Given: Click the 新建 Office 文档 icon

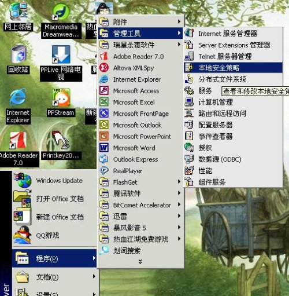Looking at the screenshot, I should 23,217.
